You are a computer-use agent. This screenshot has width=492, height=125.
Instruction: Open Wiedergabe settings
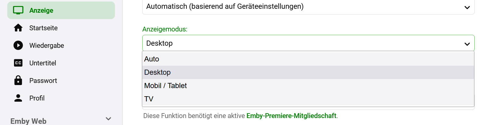47,45
